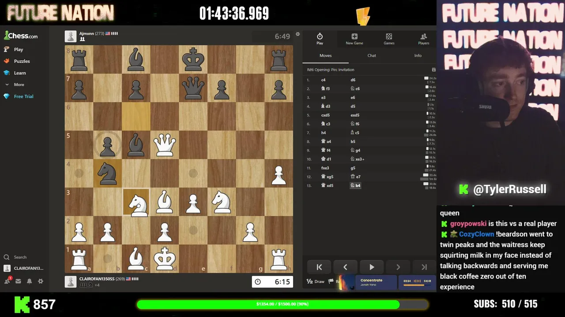565x317 pixels.
Task: Select the Play stopwatch panel tab
Action: pyautogui.click(x=320, y=39)
